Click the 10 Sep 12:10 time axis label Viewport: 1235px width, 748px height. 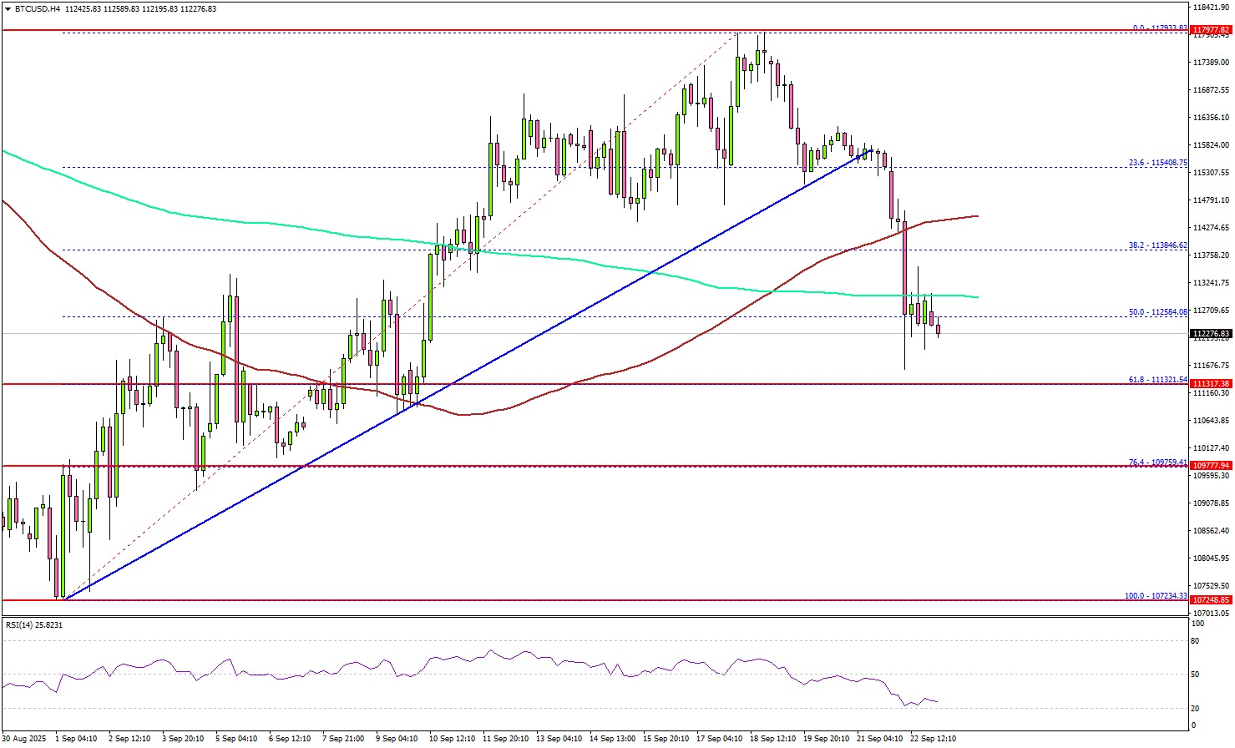452,739
